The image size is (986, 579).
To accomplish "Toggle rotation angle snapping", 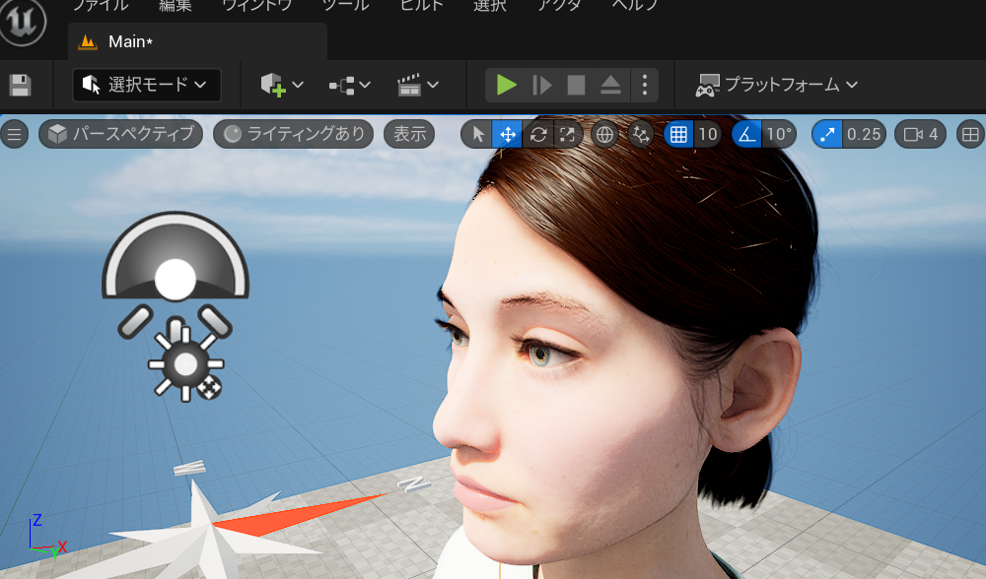I will tap(746, 134).
